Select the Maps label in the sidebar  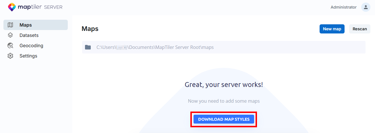pyautogui.click(x=26, y=25)
